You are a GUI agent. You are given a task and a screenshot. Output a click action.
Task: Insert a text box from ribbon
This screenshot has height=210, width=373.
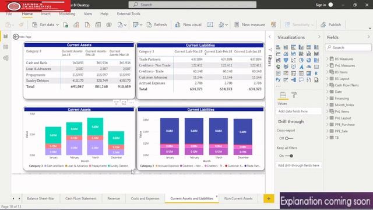click(210, 24)
